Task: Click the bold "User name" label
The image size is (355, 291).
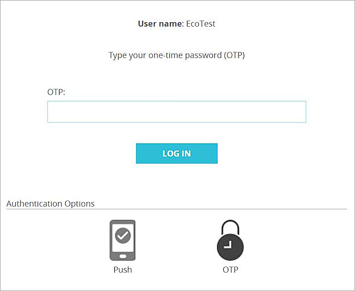Action: coord(161,24)
